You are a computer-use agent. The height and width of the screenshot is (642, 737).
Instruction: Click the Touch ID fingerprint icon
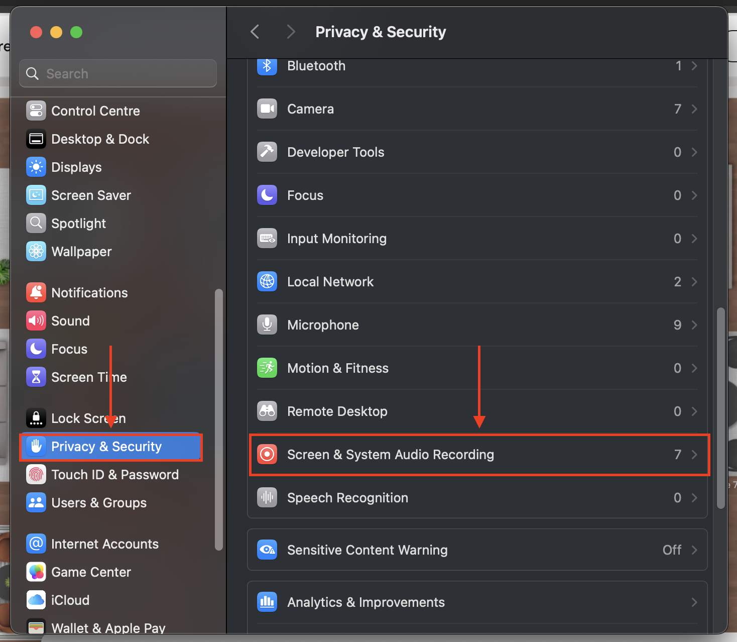pyautogui.click(x=36, y=475)
